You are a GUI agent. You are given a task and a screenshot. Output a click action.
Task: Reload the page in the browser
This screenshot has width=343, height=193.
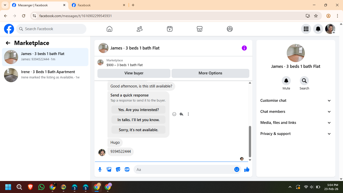[x=24, y=16]
